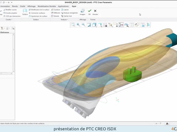Viewport: 177px width, 132px height.
Task: Toggle the annotation display icon
Action: coord(116,25)
